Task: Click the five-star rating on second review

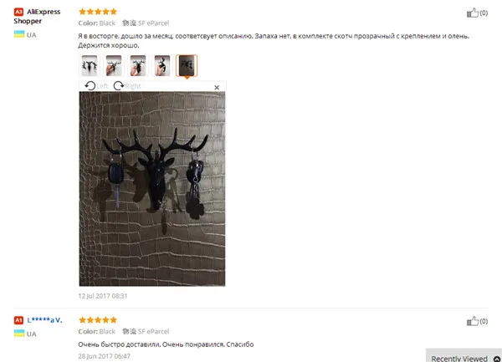Action: pyautogui.click(x=98, y=320)
